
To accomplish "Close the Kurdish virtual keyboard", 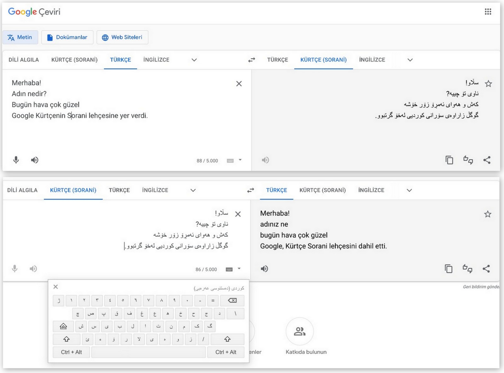I will pos(56,287).
